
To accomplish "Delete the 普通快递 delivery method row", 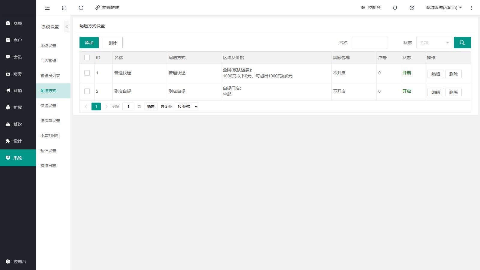I will coord(453,74).
